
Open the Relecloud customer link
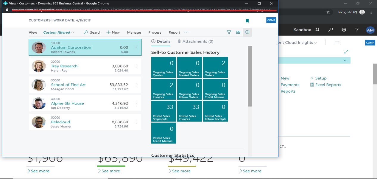(x=60, y=122)
